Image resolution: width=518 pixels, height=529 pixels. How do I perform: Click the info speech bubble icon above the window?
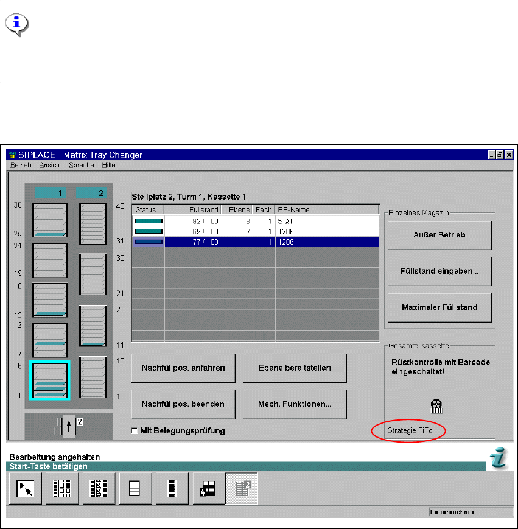pyautogui.click(x=17, y=25)
